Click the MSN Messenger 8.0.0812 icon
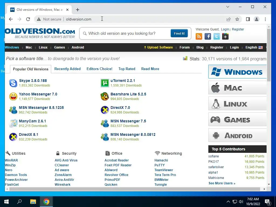Image resolution: width=276 pixels, height=207 pixels. [105, 137]
